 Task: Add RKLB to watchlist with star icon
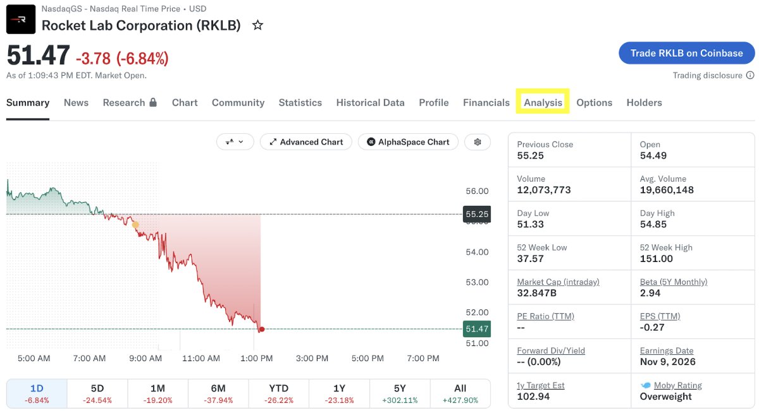257,25
